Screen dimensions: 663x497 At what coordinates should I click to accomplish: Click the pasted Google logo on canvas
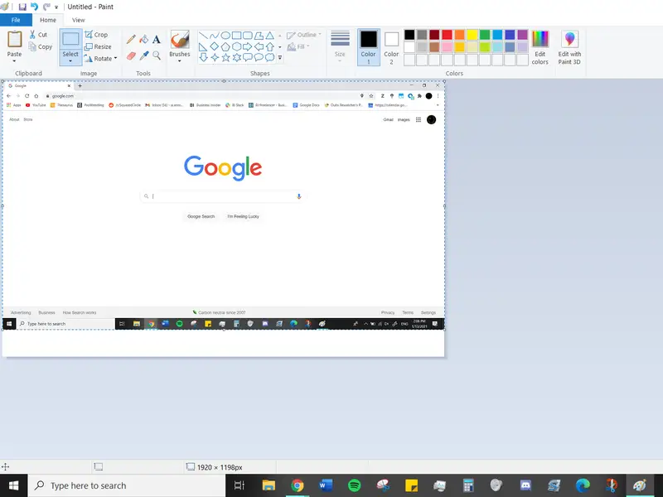pos(223,168)
